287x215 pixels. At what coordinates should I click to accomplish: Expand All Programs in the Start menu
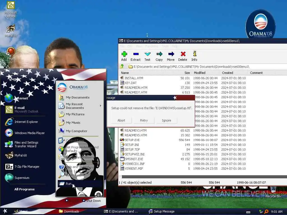pyautogui.click(x=24, y=189)
